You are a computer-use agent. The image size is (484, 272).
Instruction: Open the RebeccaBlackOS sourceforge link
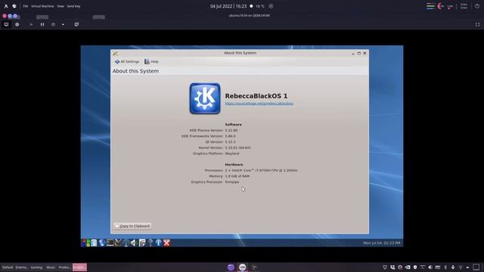pos(259,104)
